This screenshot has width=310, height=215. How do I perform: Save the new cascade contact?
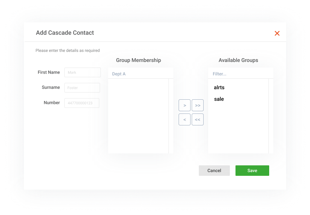pos(252,171)
